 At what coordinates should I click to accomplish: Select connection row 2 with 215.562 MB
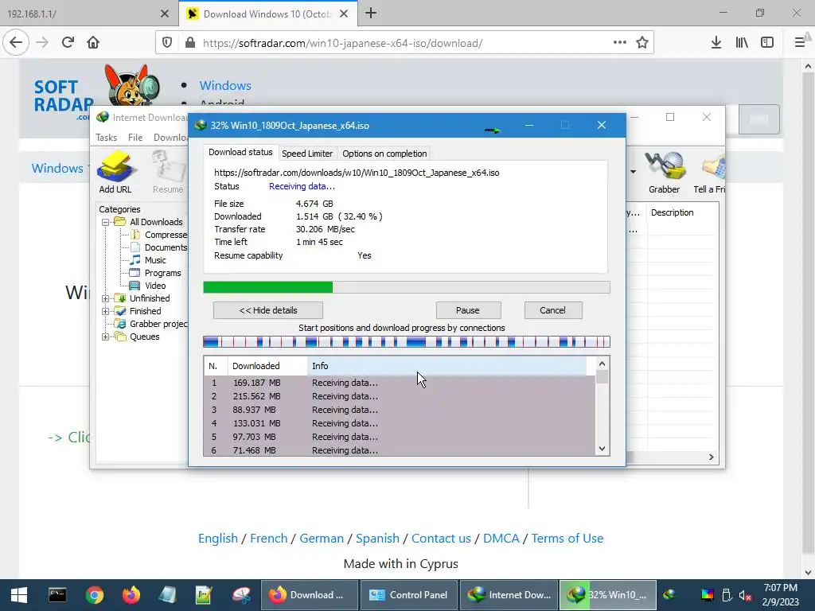[x=400, y=396]
